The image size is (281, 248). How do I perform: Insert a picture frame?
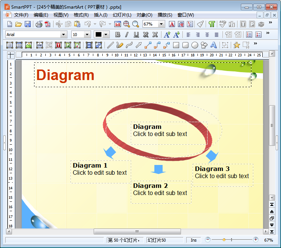point(28,45)
